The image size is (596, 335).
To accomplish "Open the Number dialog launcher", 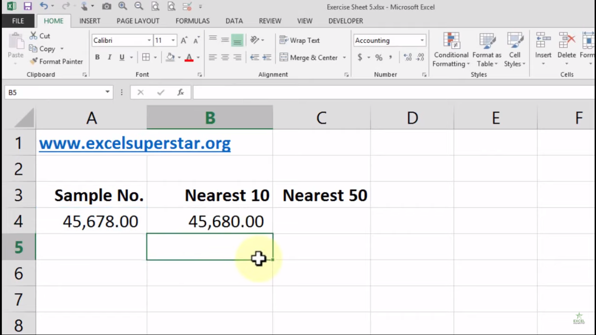I will pos(424,75).
